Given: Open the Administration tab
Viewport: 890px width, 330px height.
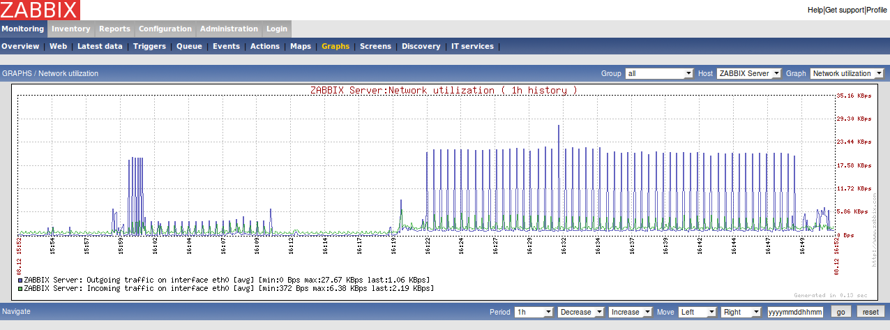Looking at the screenshot, I should 229,29.
